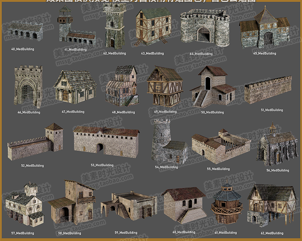Select the 61_MedBuilding wooden round tower

pyautogui.click(x=227, y=202)
